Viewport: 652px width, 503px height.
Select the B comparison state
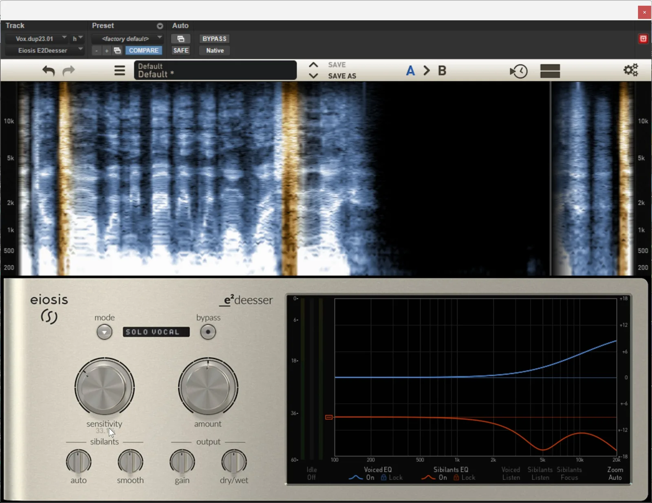442,71
